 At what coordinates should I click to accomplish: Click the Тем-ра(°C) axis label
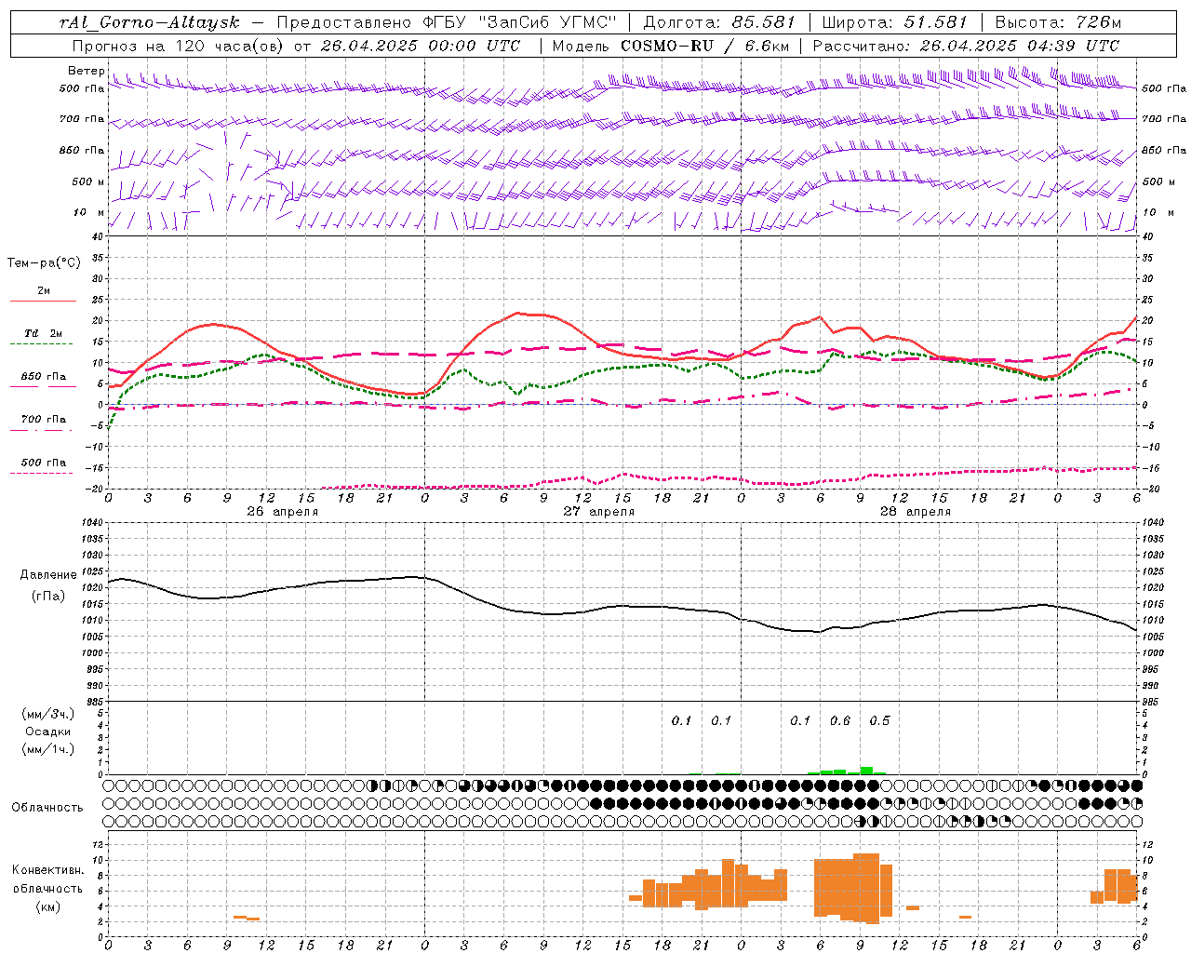(44, 263)
